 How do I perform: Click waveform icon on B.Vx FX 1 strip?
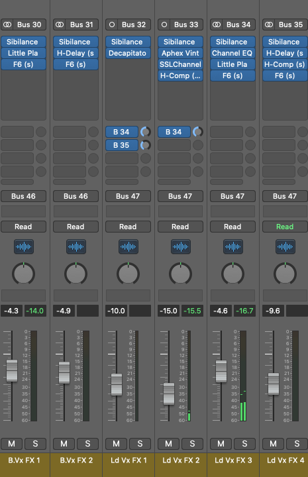(x=24, y=246)
